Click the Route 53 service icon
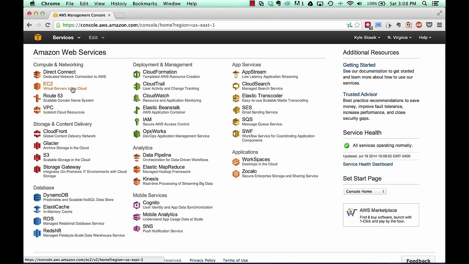The width and height of the screenshot is (469, 264). [37, 98]
